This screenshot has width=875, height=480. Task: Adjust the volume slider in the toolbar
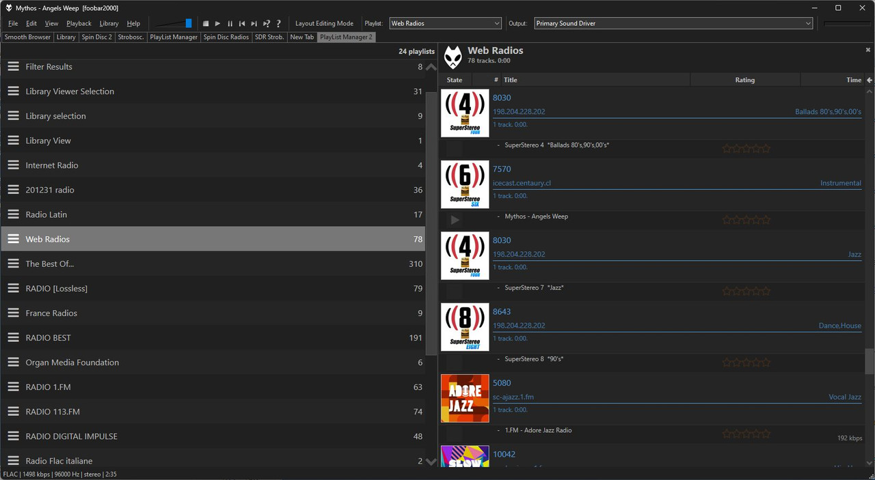click(x=173, y=23)
